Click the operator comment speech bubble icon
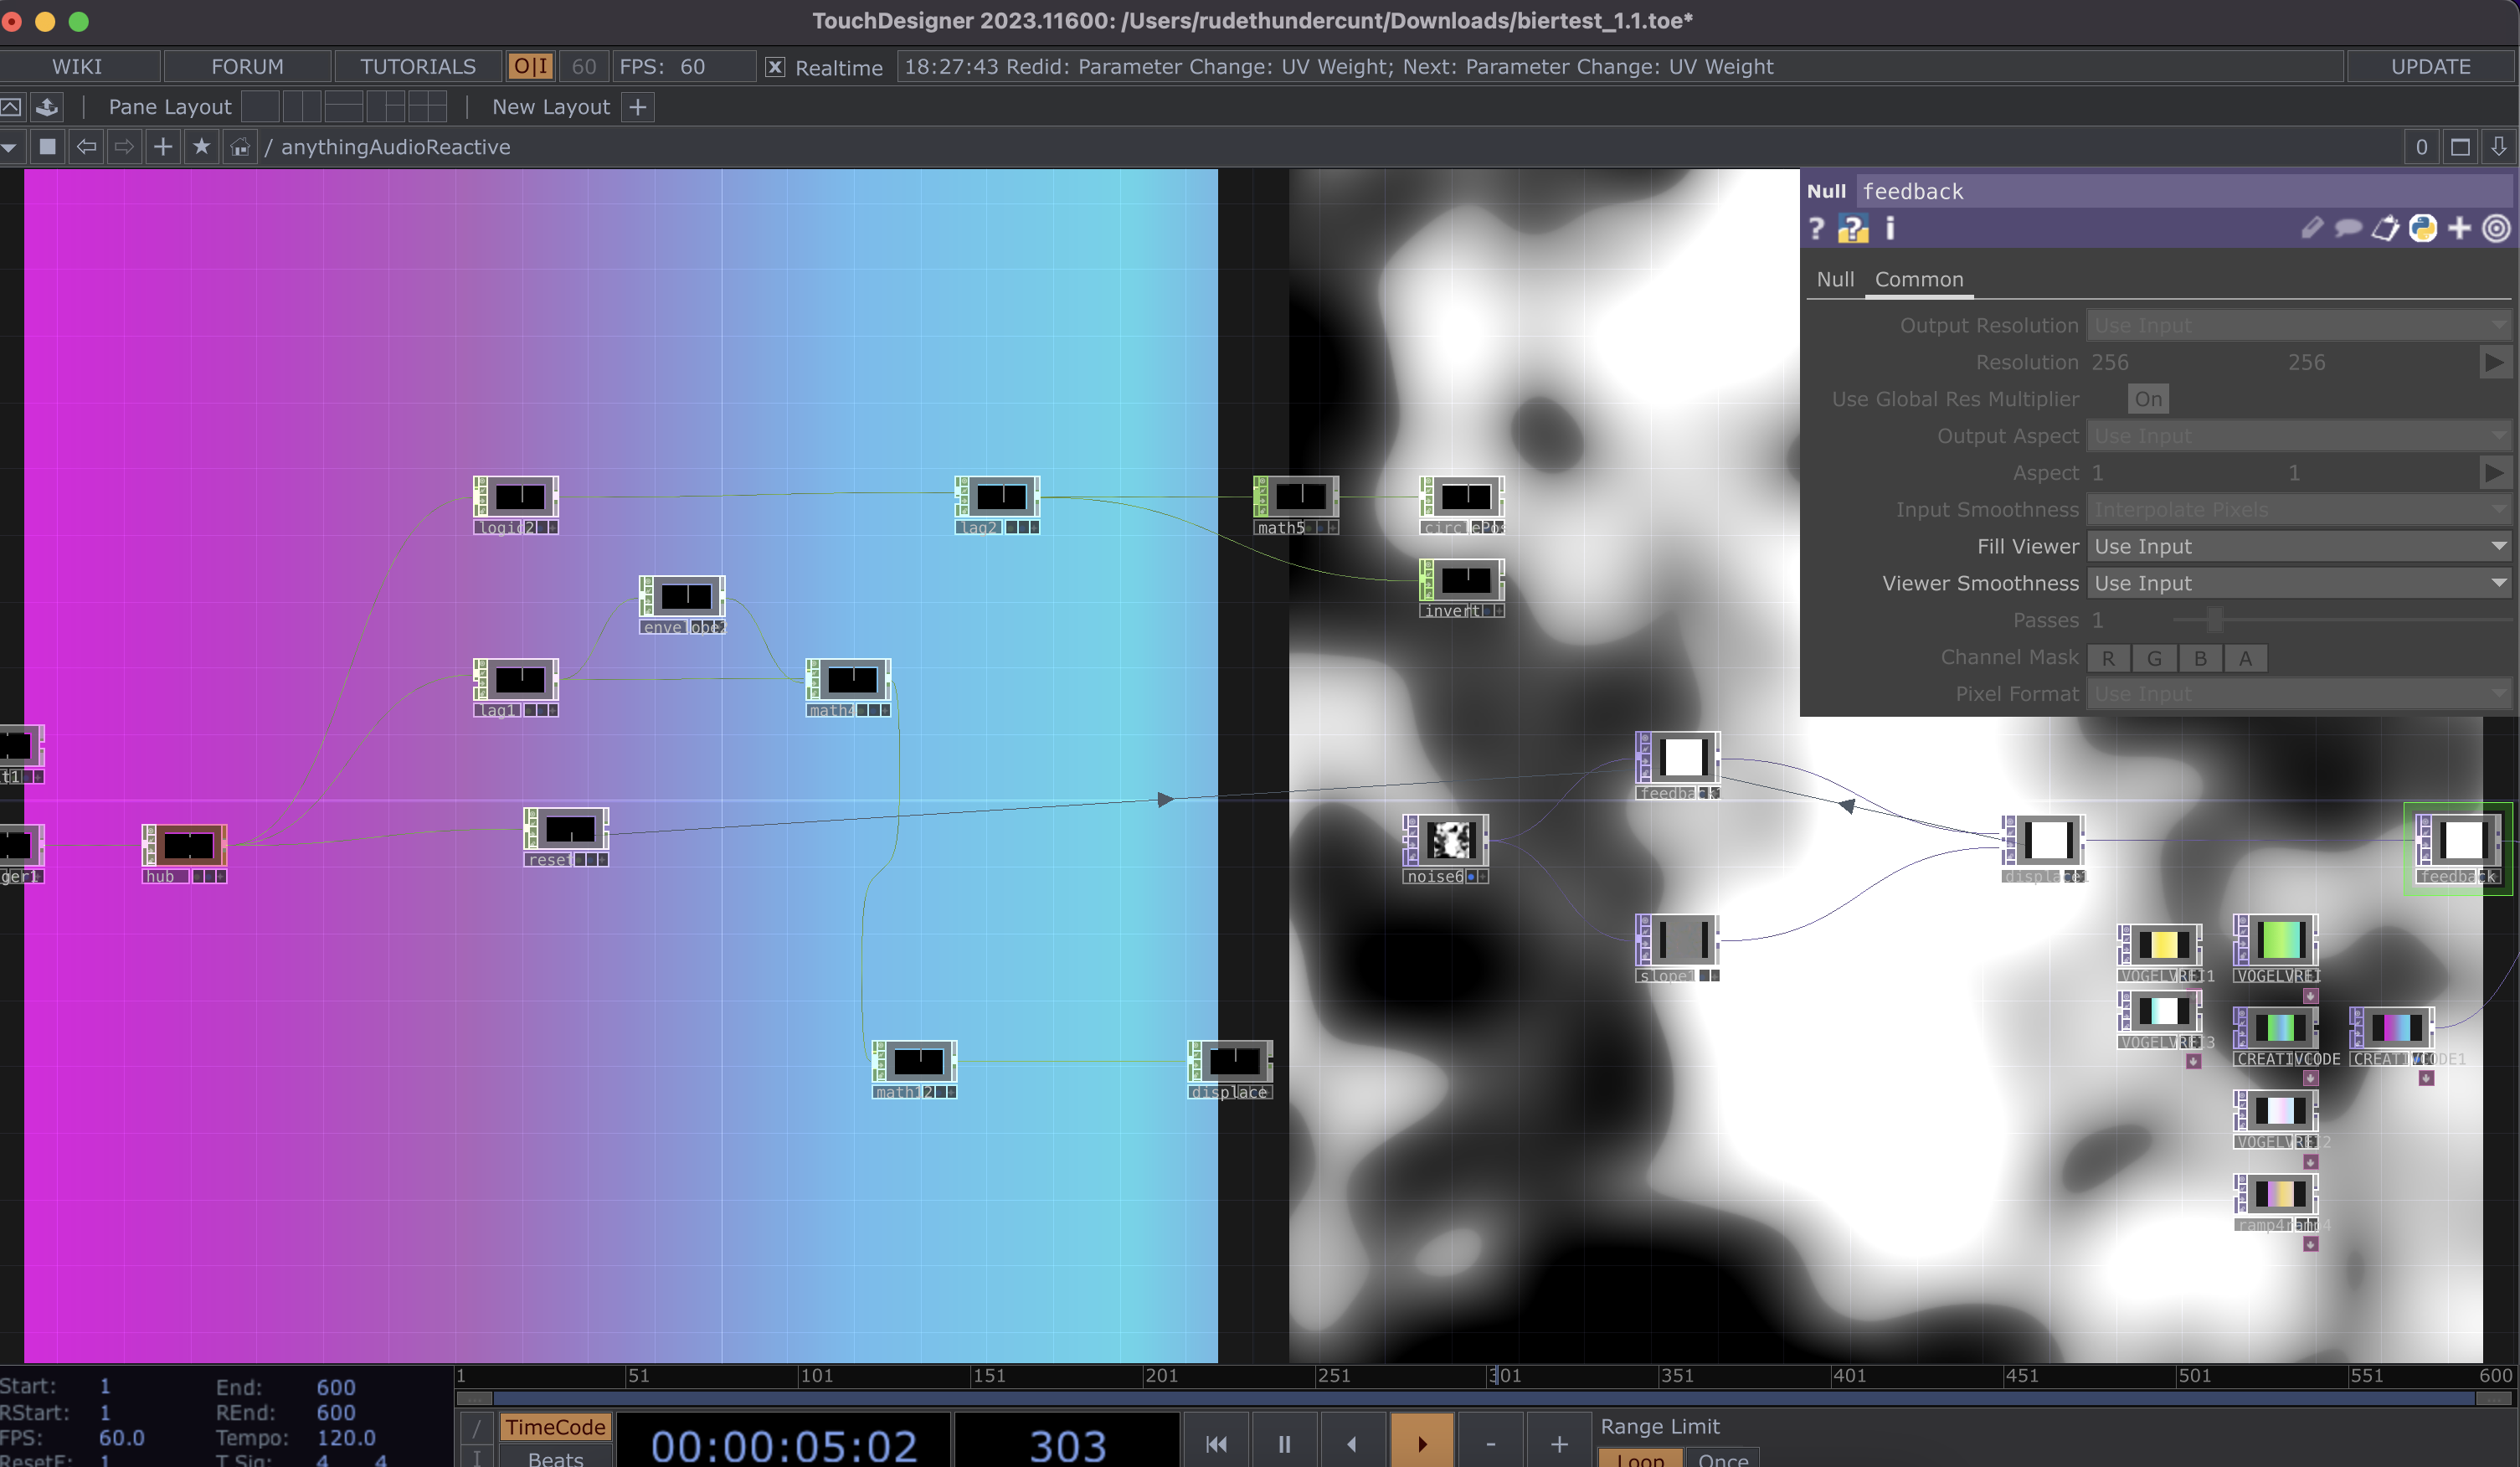Screen dimensions: 2520x1467 tap(2347, 229)
